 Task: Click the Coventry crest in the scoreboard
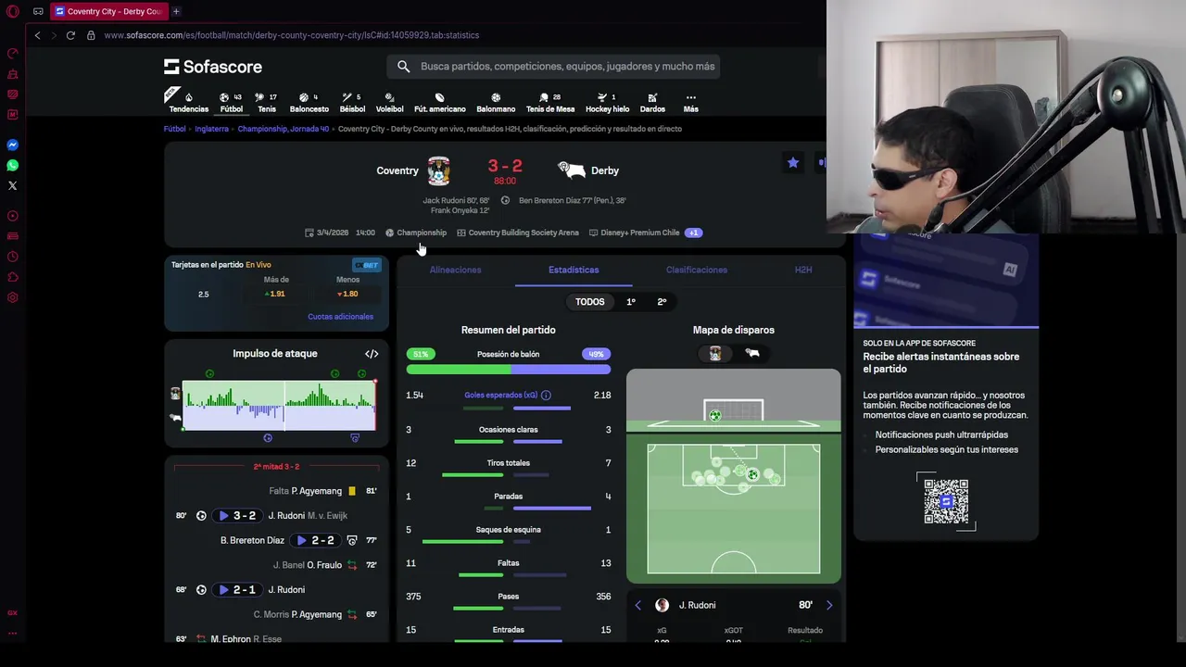tap(439, 170)
